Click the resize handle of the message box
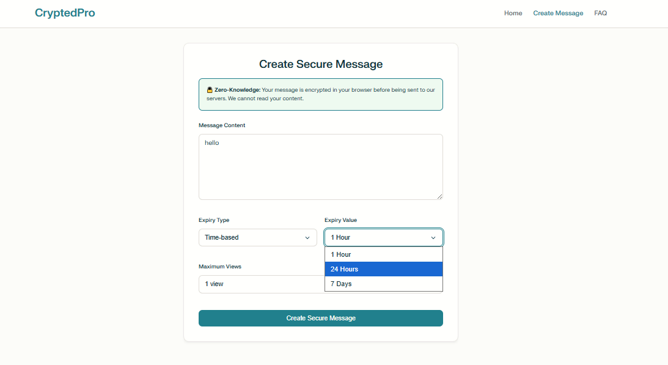Image resolution: width=668 pixels, height=365 pixels. pos(439,196)
